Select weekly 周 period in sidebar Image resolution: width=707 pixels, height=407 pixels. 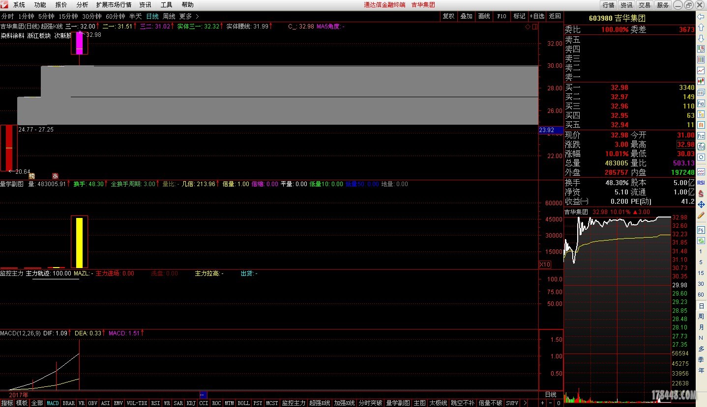[701, 316]
